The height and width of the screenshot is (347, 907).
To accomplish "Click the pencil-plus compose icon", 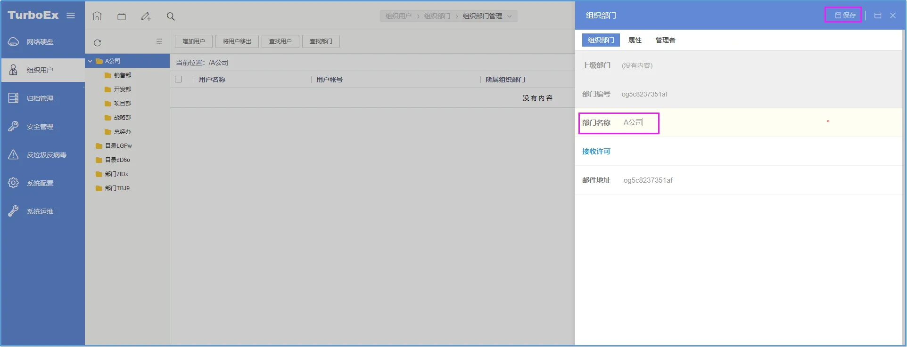I will 146,16.
